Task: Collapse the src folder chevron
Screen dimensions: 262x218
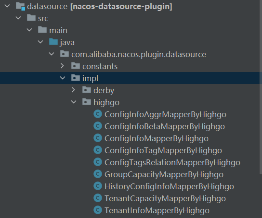Action: tap(18, 18)
